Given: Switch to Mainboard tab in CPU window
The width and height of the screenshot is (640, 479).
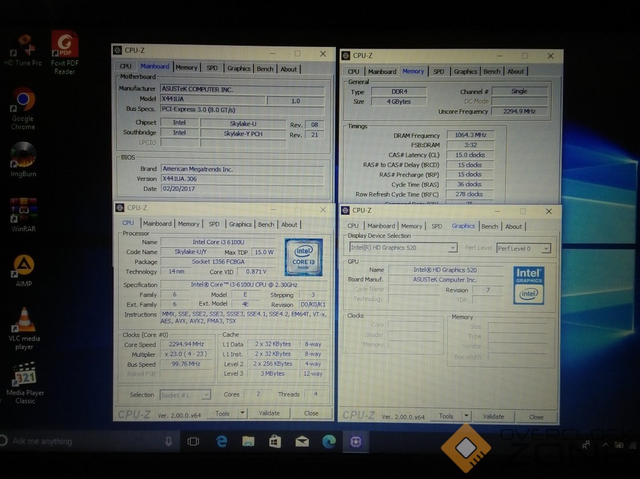Looking at the screenshot, I should click(x=157, y=223).
